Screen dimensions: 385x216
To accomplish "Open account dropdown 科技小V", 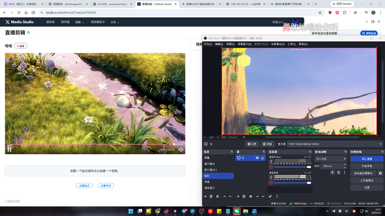I will click(279, 22).
